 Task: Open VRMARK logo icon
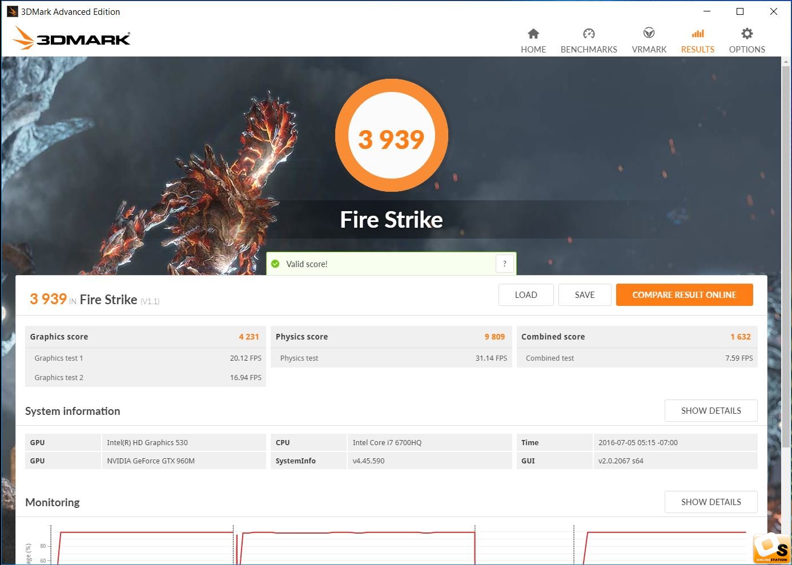(649, 33)
